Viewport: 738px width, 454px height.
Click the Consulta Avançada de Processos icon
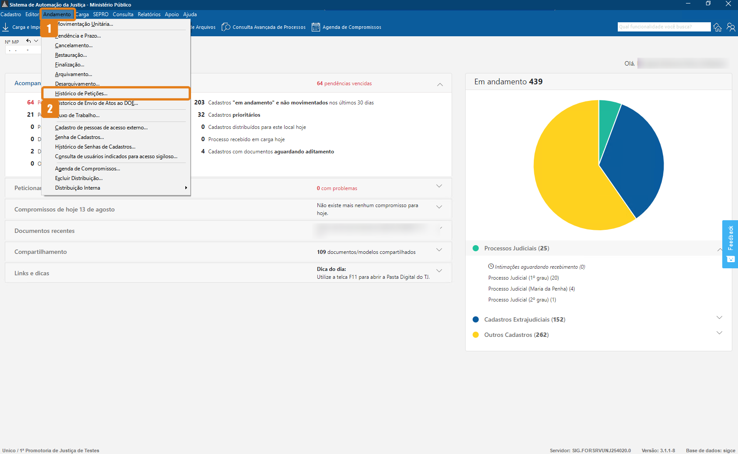point(226,27)
